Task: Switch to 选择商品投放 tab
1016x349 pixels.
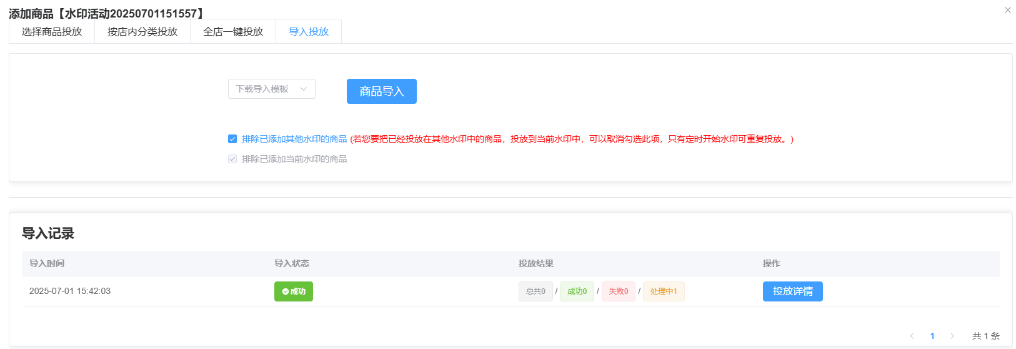Action: coord(52,32)
